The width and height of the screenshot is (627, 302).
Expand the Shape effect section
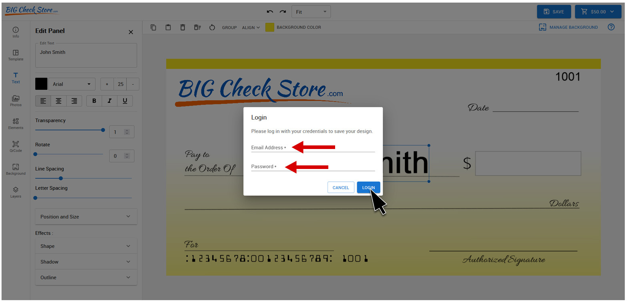86,246
